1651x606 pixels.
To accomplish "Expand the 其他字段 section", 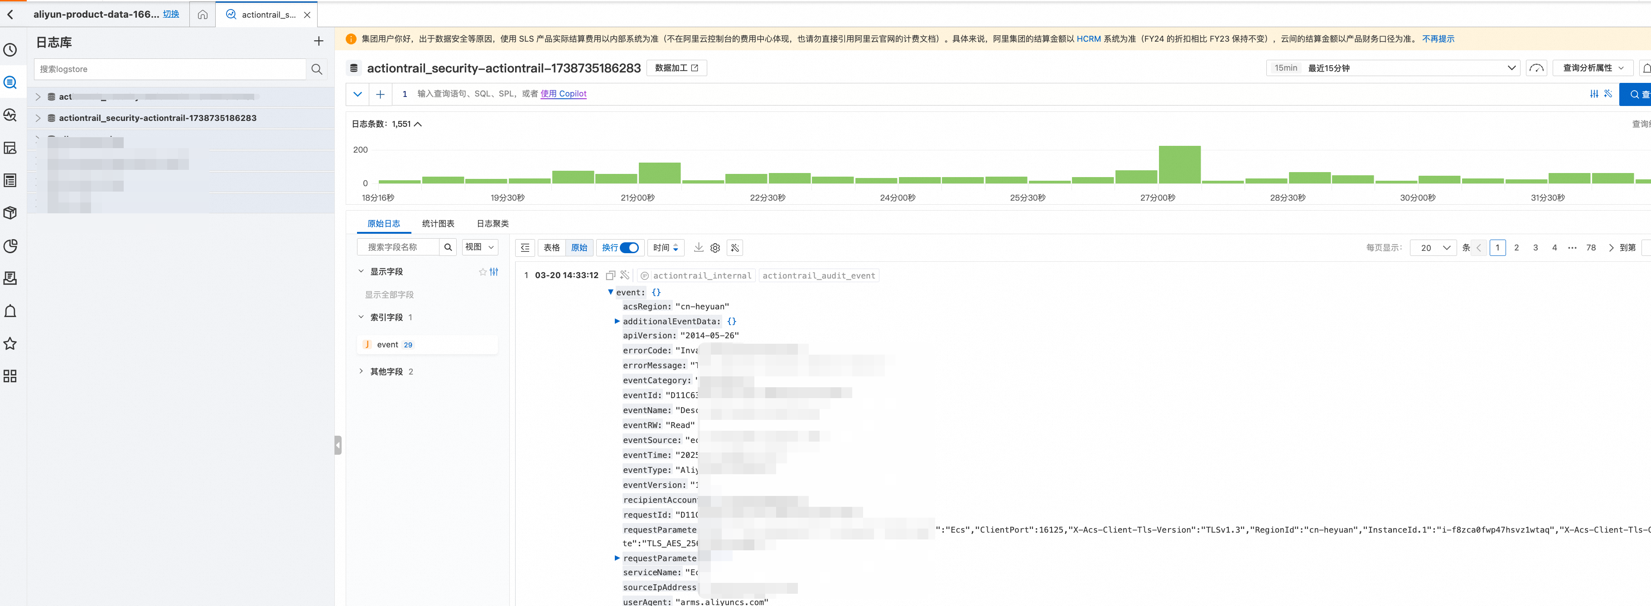I will (x=361, y=371).
